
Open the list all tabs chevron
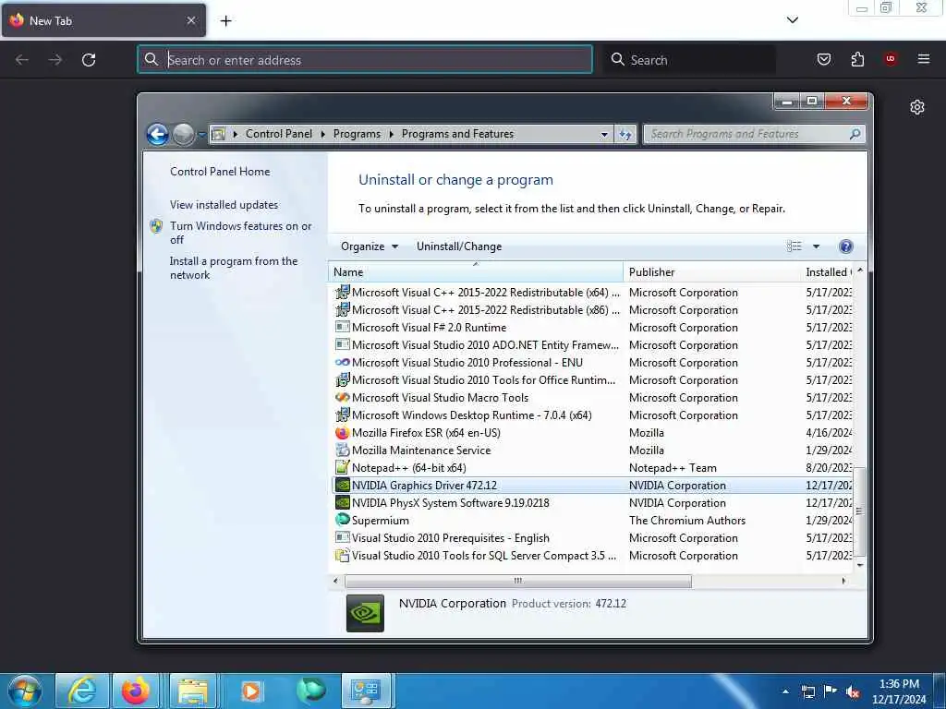(x=792, y=20)
